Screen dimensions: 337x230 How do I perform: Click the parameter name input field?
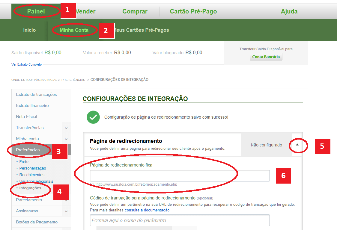point(180,220)
